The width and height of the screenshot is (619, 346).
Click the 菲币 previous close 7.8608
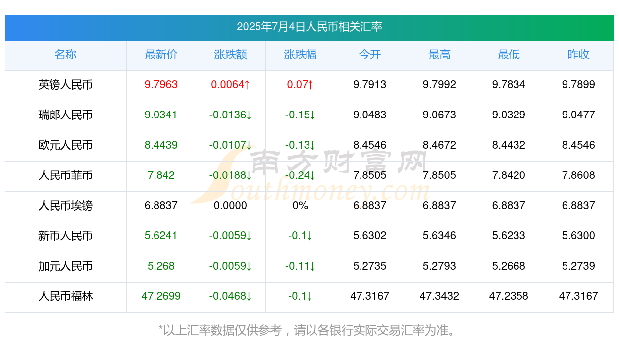pyautogui.click(x=578, y=175)
